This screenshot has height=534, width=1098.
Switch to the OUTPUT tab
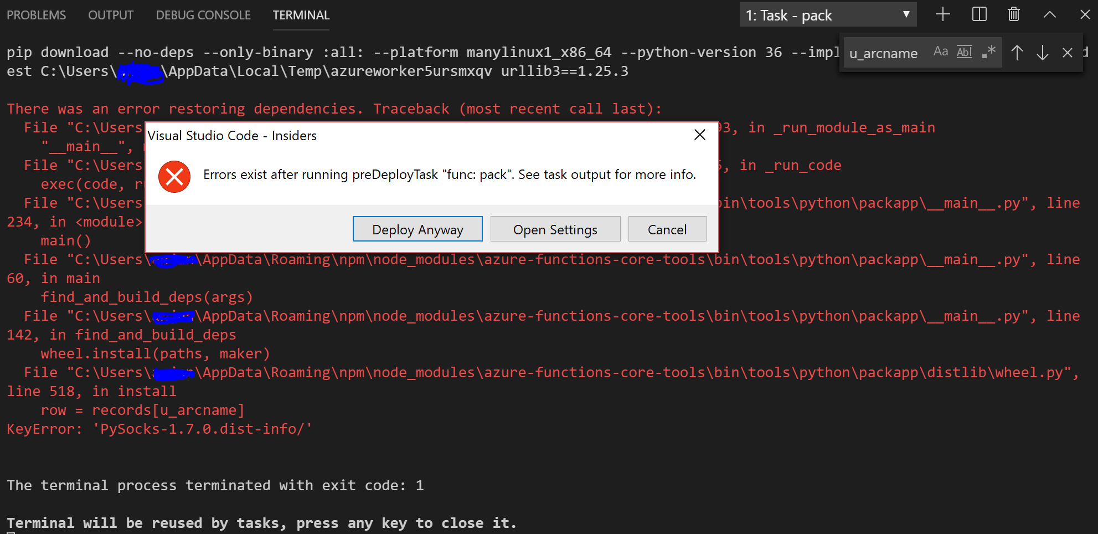coord(110,15)
